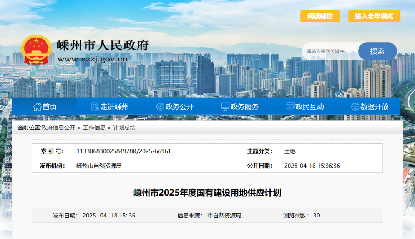The width and height of the screenshot is (415, 239).
Task: Open the 首页 navigation tab
Action: (x=50, y=107)
